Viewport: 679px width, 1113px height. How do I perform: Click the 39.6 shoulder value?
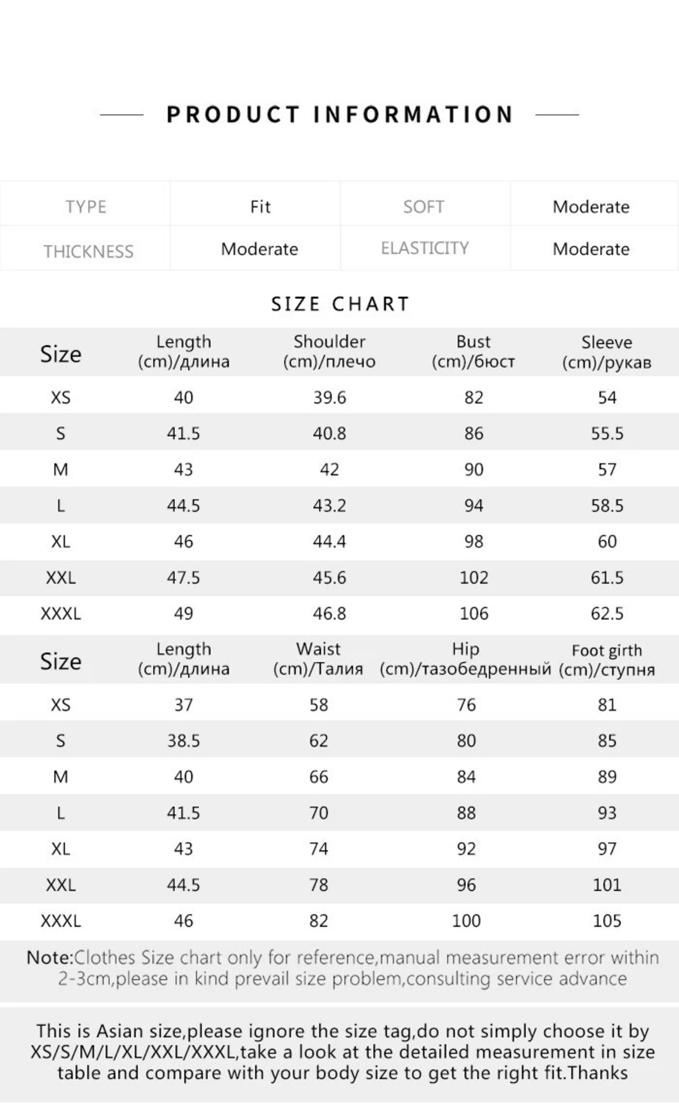[x=329, y=398]
